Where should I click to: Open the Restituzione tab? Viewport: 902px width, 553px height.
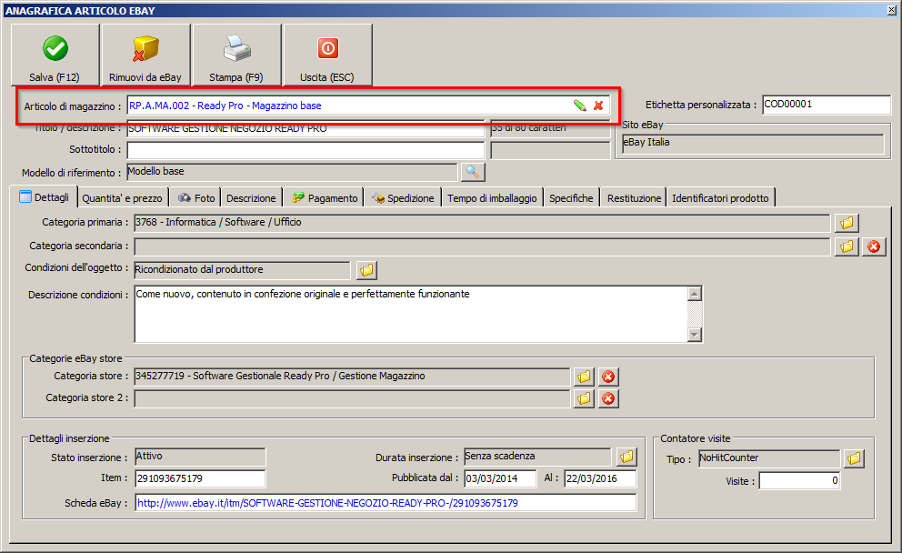[x=634, y=198]
